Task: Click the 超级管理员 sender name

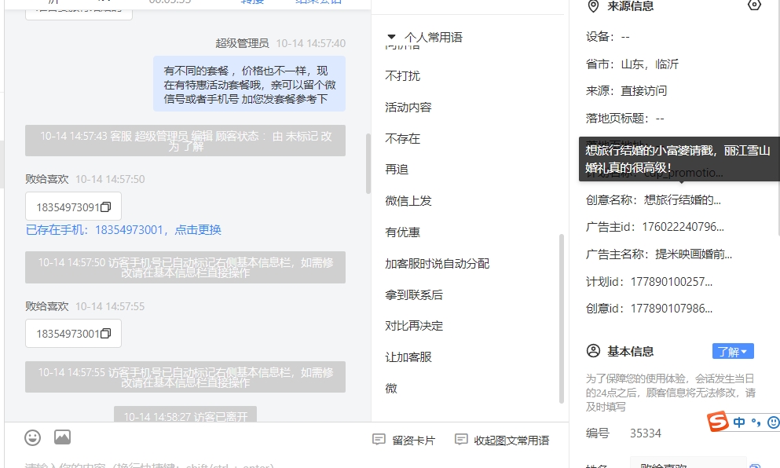Action: point(242,43)
